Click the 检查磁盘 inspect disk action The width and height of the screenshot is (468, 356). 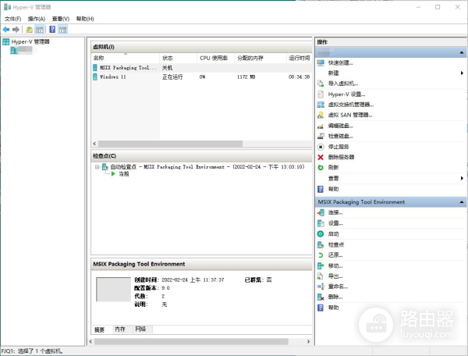coord(340,136)
